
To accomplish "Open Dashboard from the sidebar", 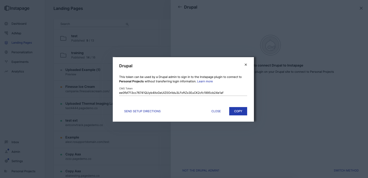I will pos(19,24).
